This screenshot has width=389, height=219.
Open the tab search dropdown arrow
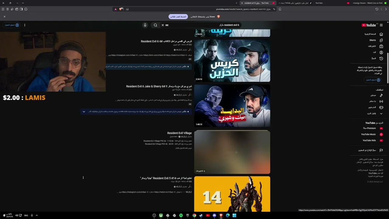(x=23, y=3)
